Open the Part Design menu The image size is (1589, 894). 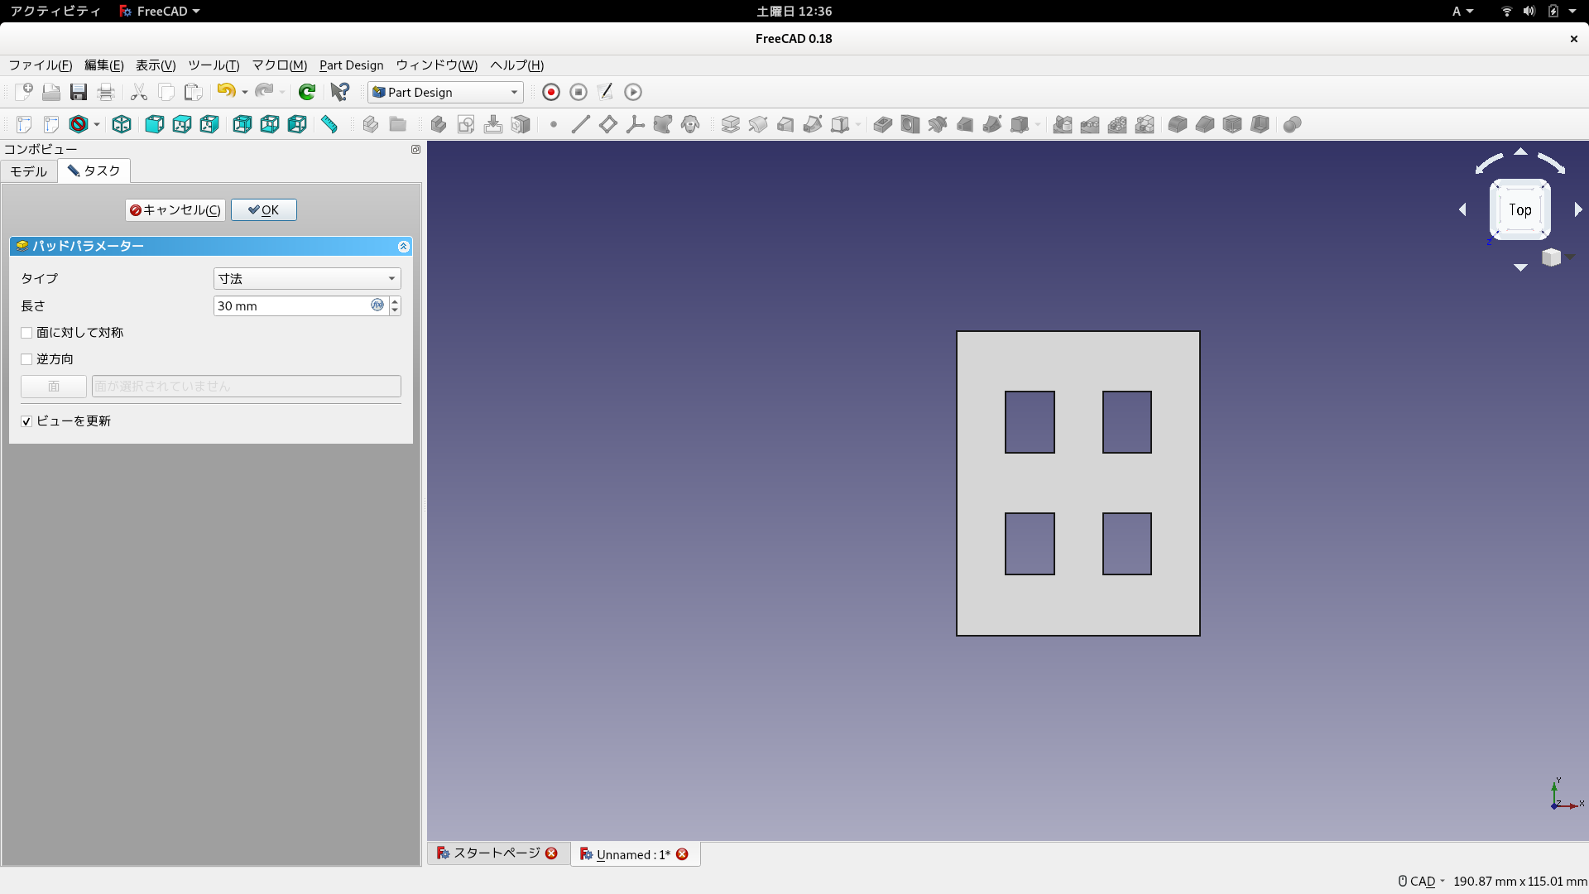point(351,65)
